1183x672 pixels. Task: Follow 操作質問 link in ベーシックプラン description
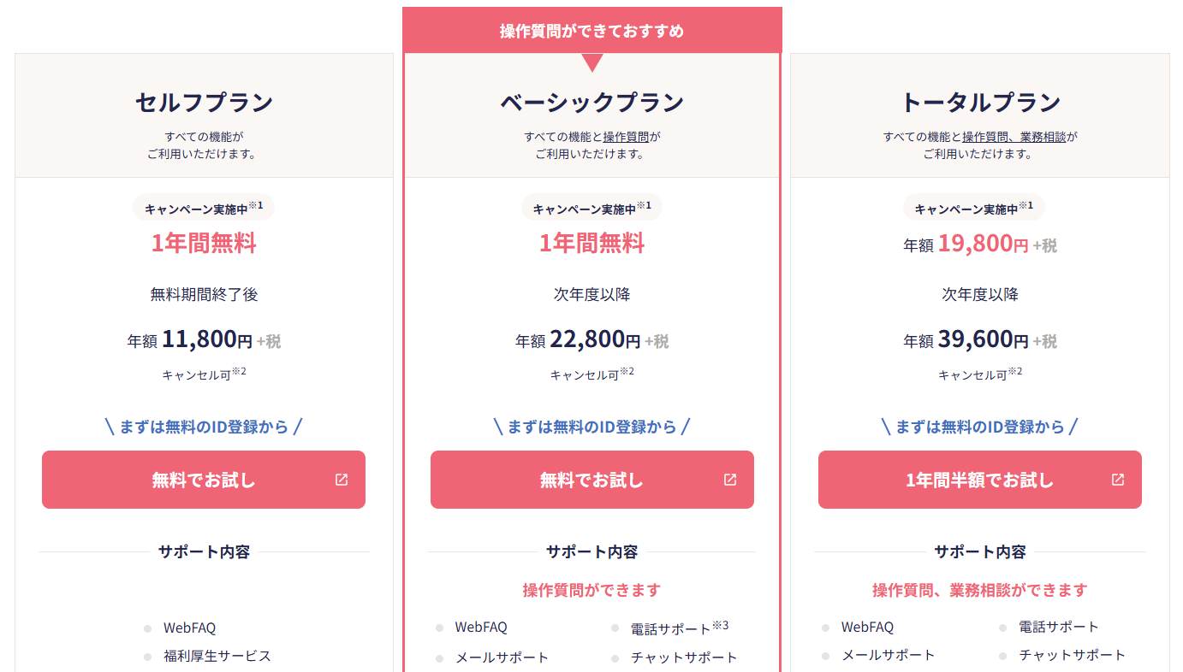626,137
